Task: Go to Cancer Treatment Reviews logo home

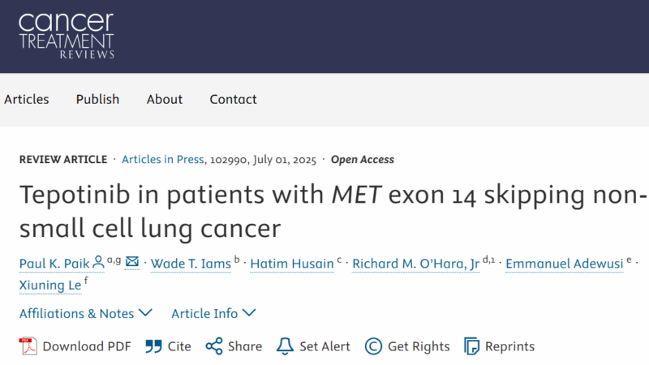Action: [67, 36]
